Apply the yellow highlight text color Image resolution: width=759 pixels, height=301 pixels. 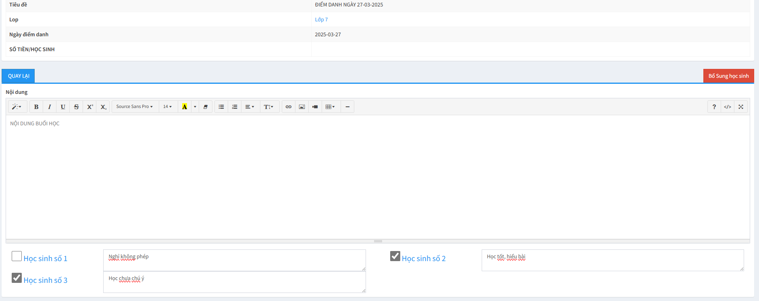tap(184, 107)
